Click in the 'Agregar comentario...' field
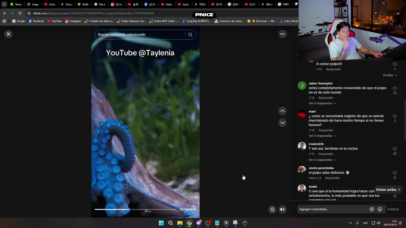 click(x=333, y=209)
